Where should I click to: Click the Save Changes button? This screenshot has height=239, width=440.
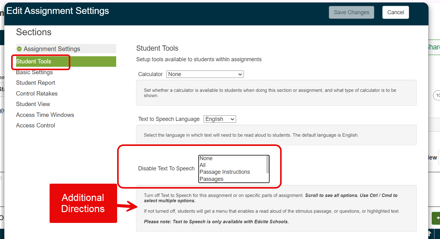(351, 12)
